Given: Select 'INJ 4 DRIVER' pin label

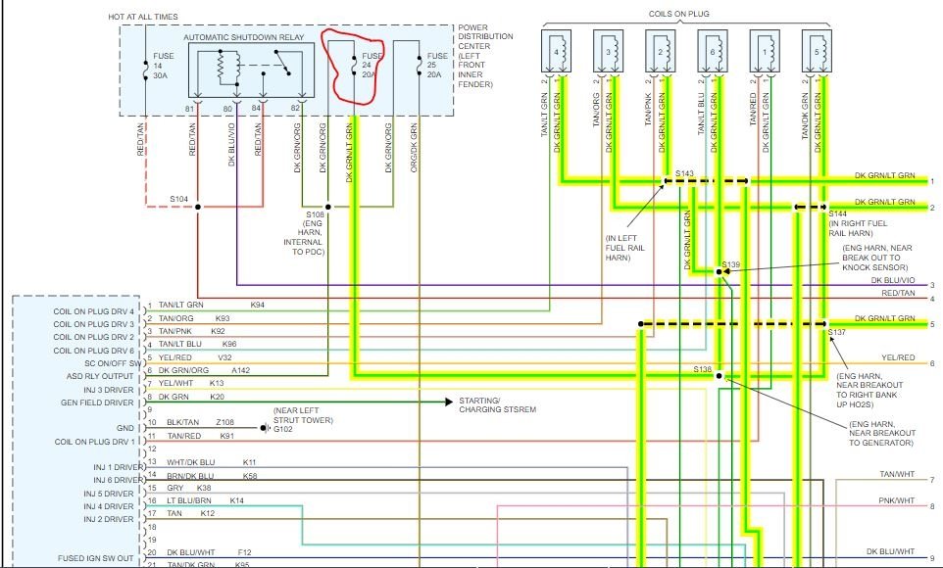Looking at the screenshot, I should click(x=109, y=506).
